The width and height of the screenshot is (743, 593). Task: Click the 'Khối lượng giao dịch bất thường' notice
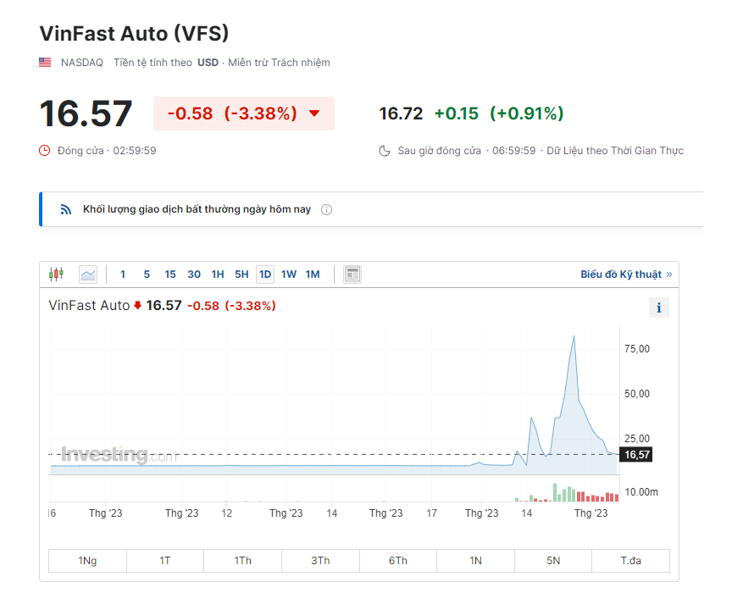tap(197, 210)
